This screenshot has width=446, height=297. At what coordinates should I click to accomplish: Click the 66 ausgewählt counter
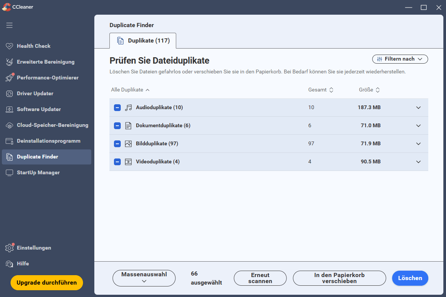[206, 278]
